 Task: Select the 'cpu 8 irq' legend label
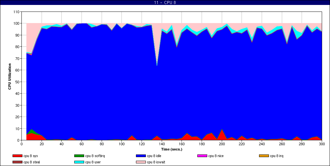(277, 156)
